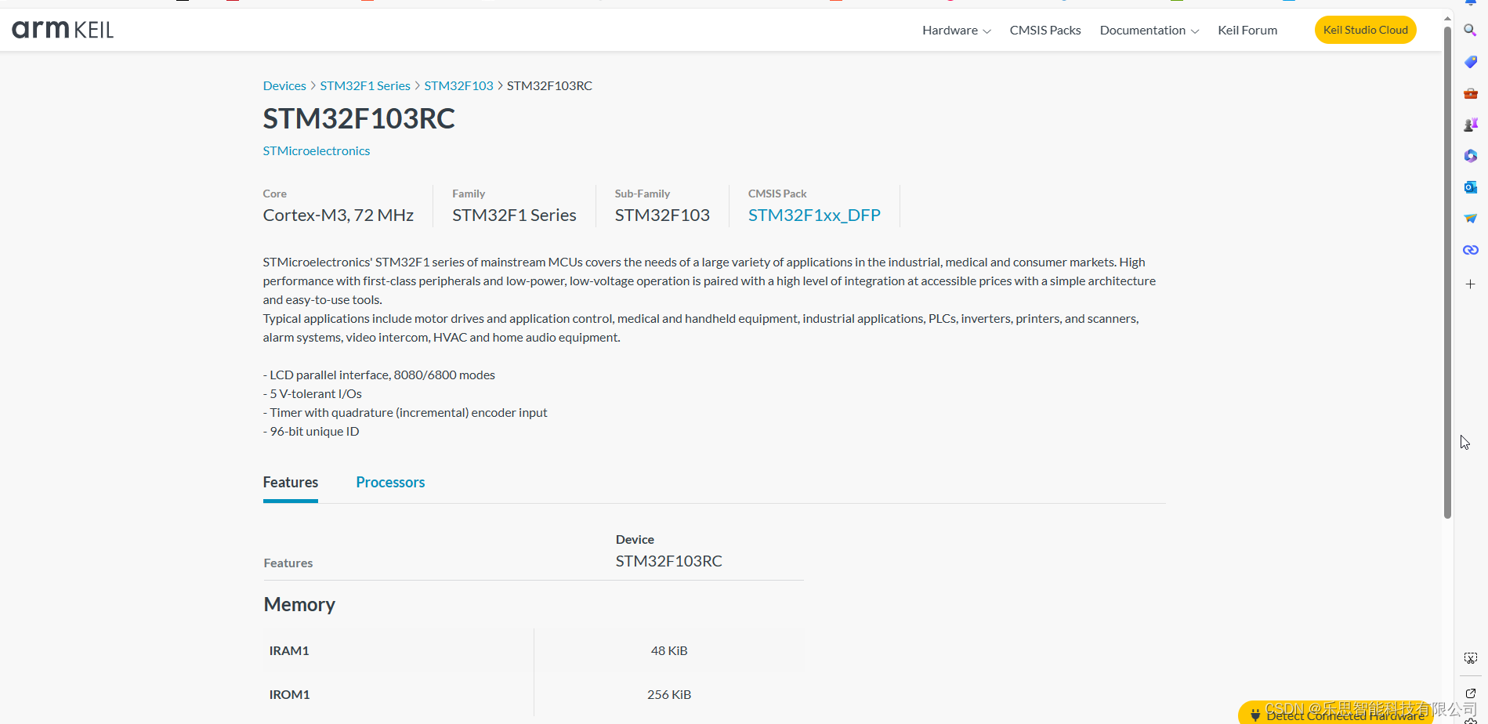Click the screenshot scissors icon in sidebar

[1470, 658]
